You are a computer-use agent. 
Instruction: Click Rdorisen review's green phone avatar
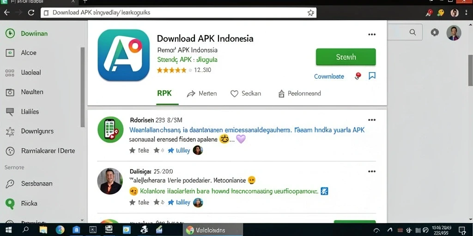tap(110, 130)
